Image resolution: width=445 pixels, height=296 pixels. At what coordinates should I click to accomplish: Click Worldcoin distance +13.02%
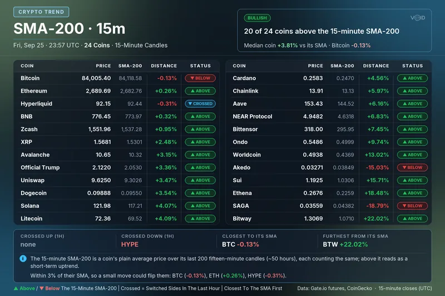point(377,154)
